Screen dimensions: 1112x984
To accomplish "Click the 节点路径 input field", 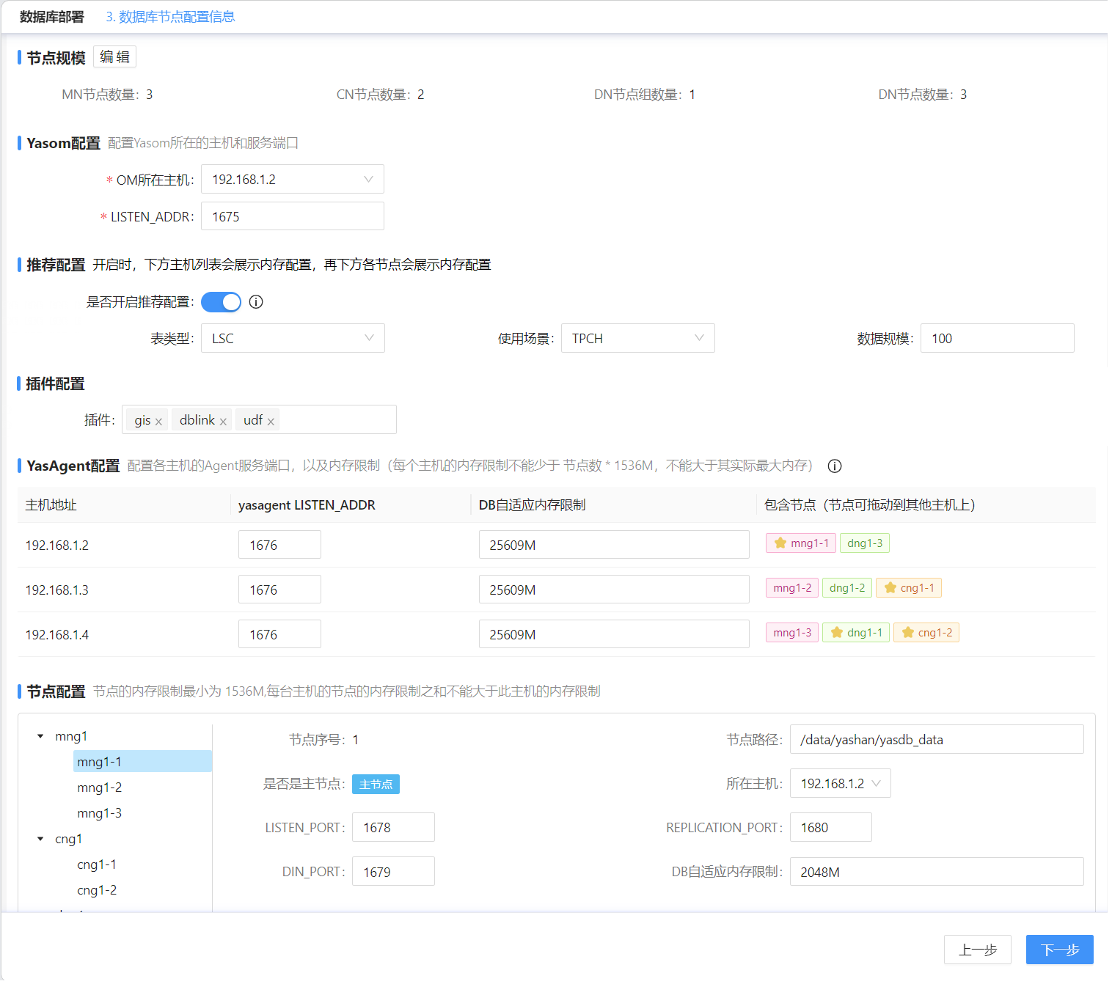I will (x=937, y=740).
